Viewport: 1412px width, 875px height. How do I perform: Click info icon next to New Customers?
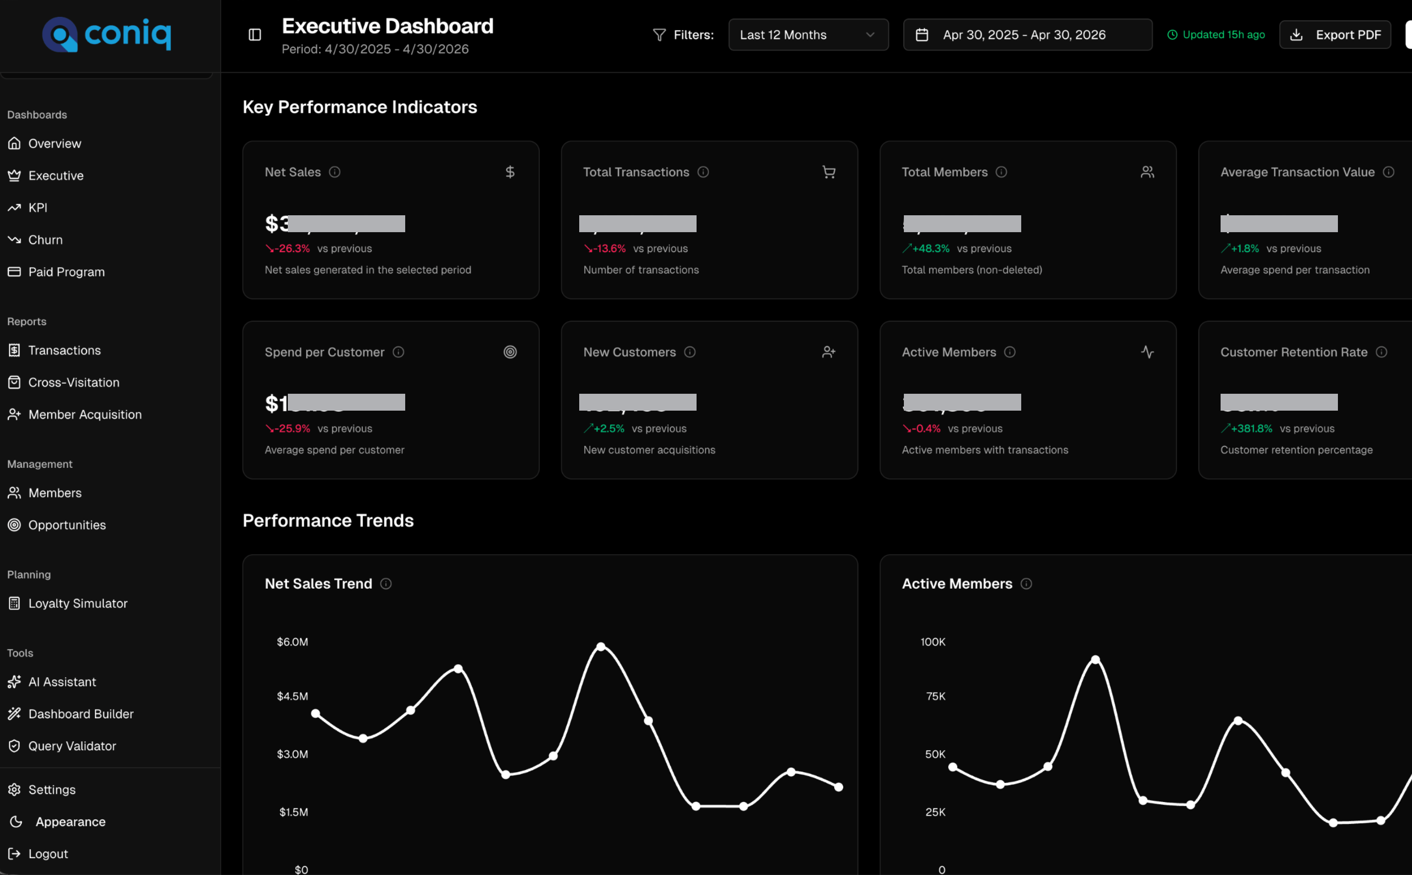click(690, 352)
